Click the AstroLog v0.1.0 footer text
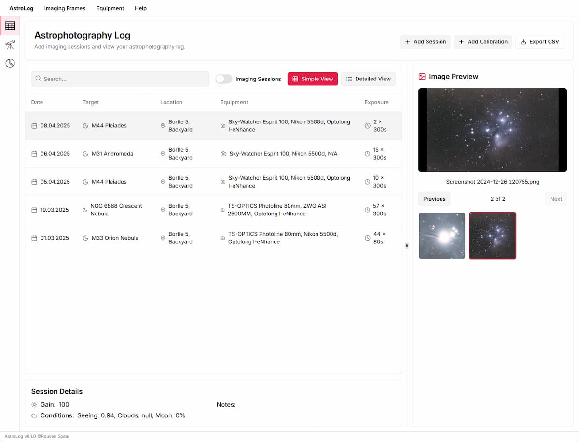This screenshot has height=442, width=579. tap(37, 437)
